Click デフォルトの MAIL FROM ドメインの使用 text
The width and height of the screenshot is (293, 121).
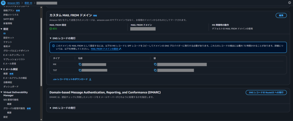(x=232, y=29)
